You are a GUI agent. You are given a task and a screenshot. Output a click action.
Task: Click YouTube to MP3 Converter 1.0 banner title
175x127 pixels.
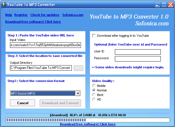tap(129, 17)
